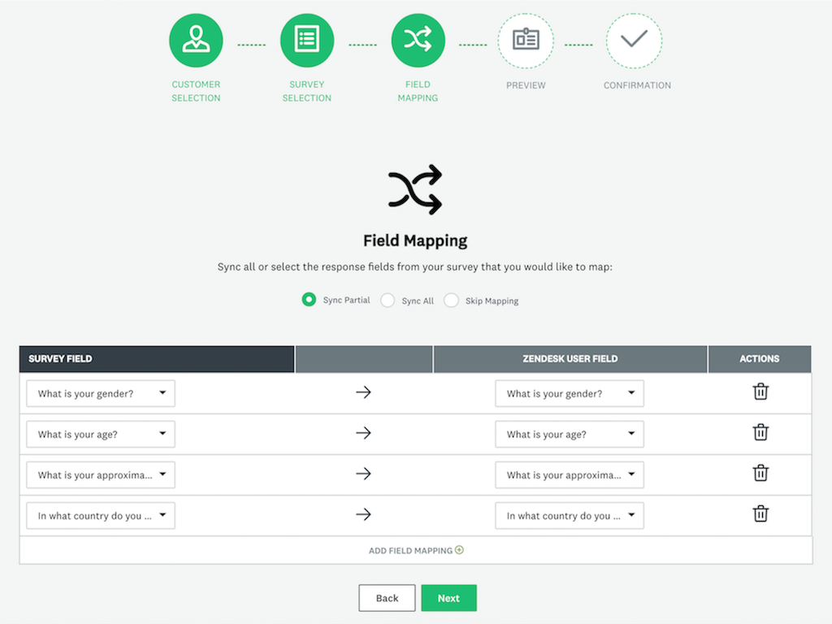This screenshot has height=624, width=832.
Task: Click the Survey Field column header
Action: 156,359
